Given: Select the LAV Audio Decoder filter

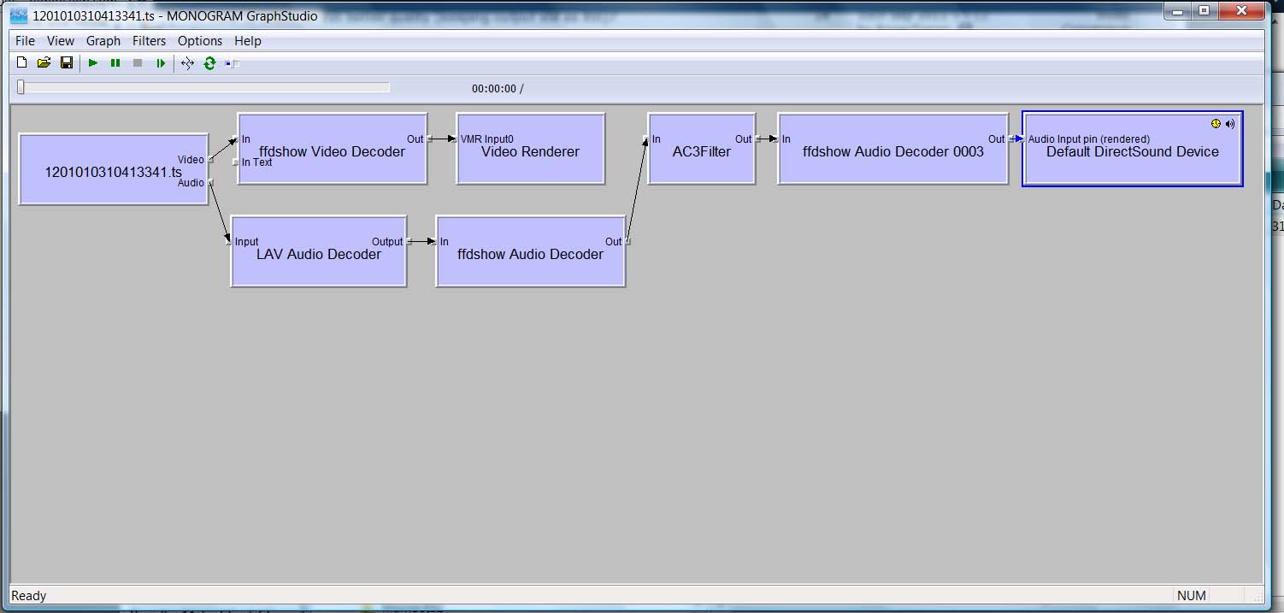Looking at the screenshot, I should 319,251.
